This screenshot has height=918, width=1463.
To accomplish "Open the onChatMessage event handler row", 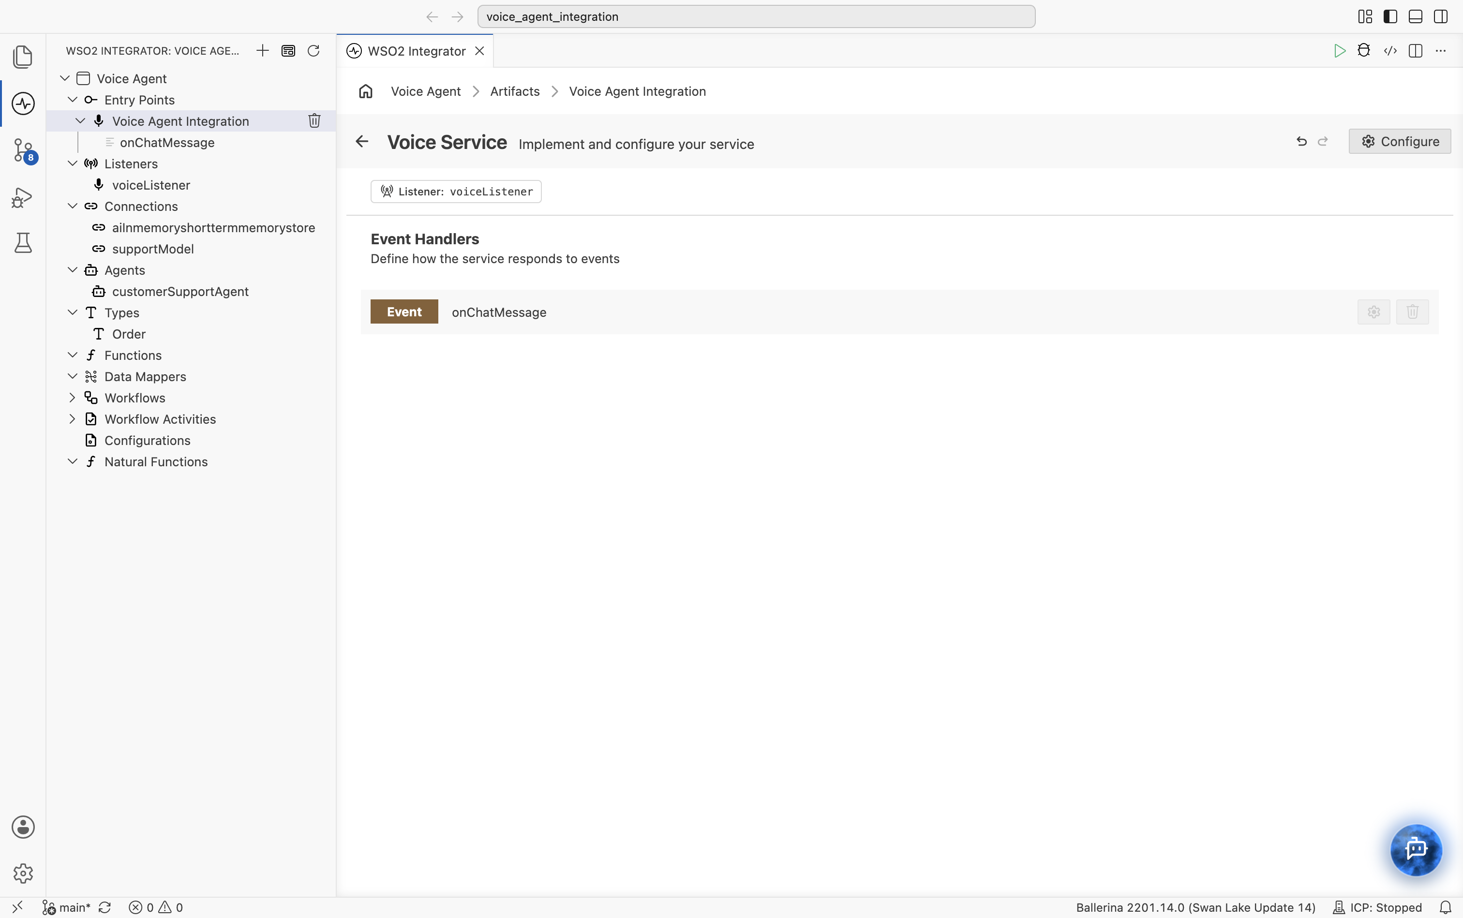I will click(899, 311).
